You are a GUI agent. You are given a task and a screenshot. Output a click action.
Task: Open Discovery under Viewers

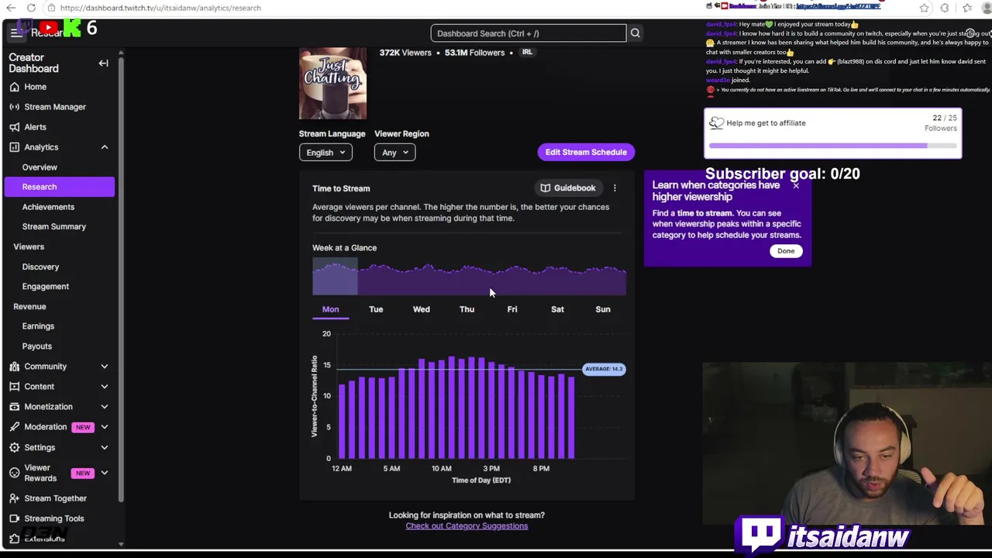[40, 267]
